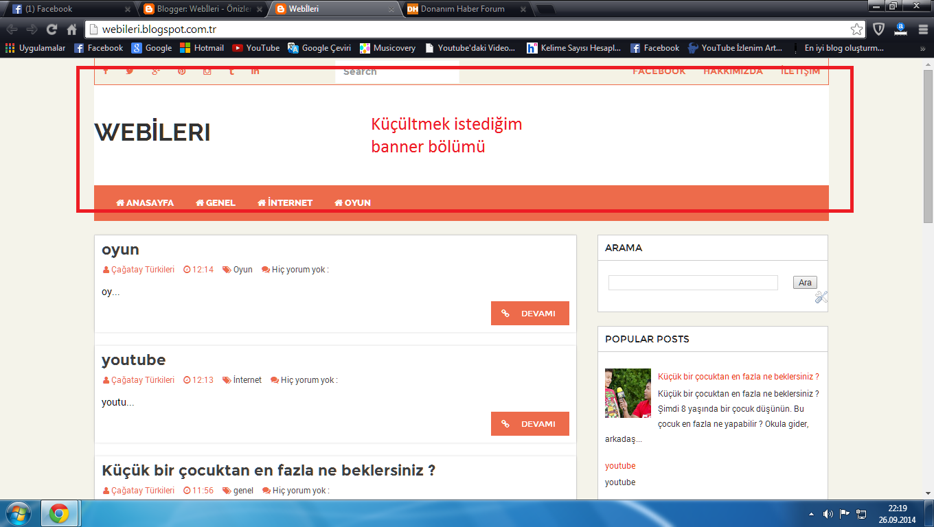Open the YouTube İzlenim Art... bookmark
934x527 pixels.
(x=735, y=48)
